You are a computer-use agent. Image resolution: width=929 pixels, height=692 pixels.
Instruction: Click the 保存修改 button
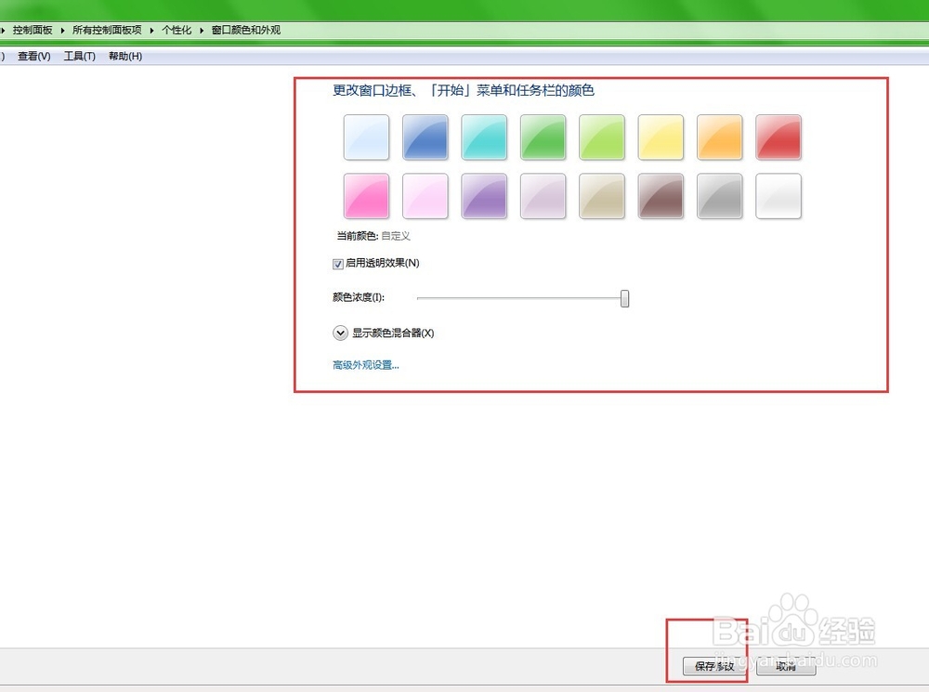(714, 667)
